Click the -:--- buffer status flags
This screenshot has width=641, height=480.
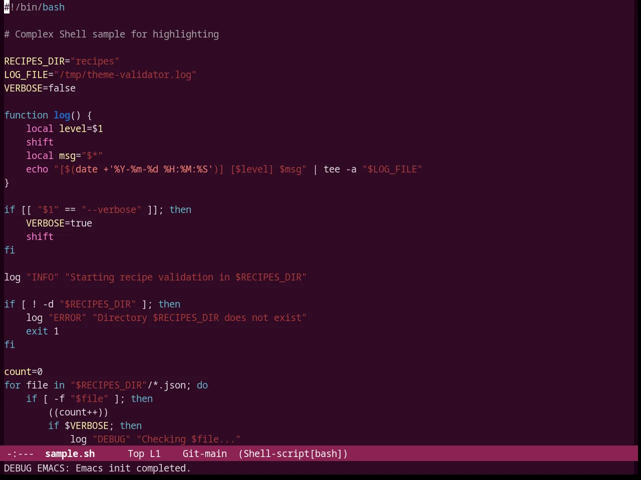click(x=21, y=453)
